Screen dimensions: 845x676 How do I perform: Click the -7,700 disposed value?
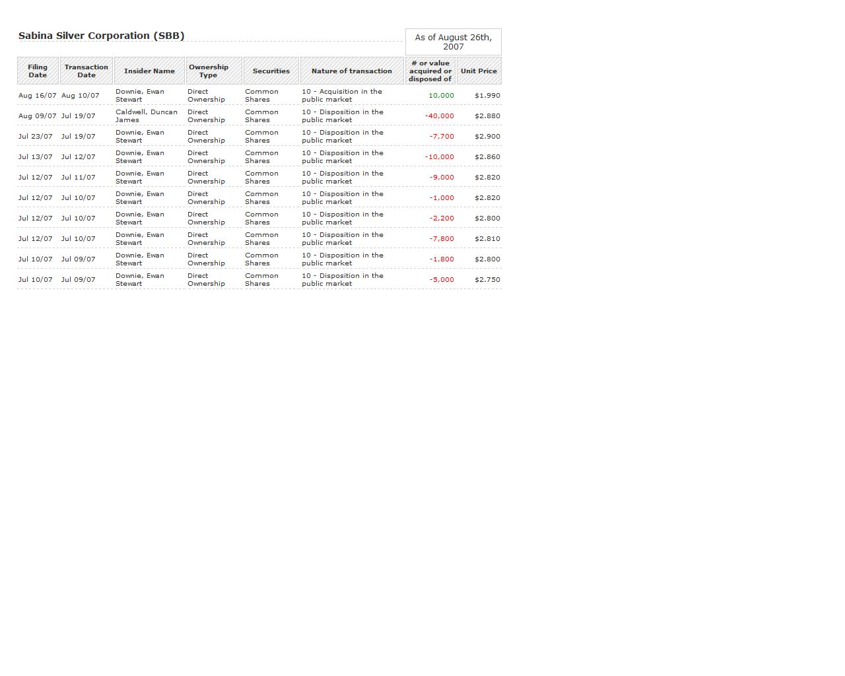442,137
